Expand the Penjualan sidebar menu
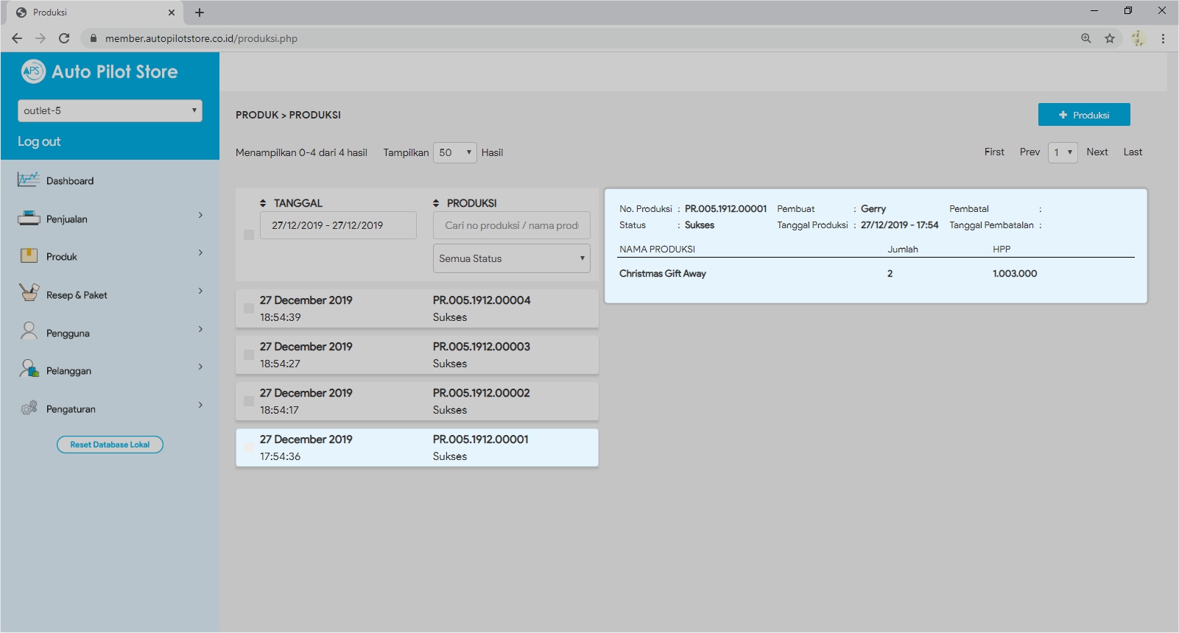 click(200, 216)
